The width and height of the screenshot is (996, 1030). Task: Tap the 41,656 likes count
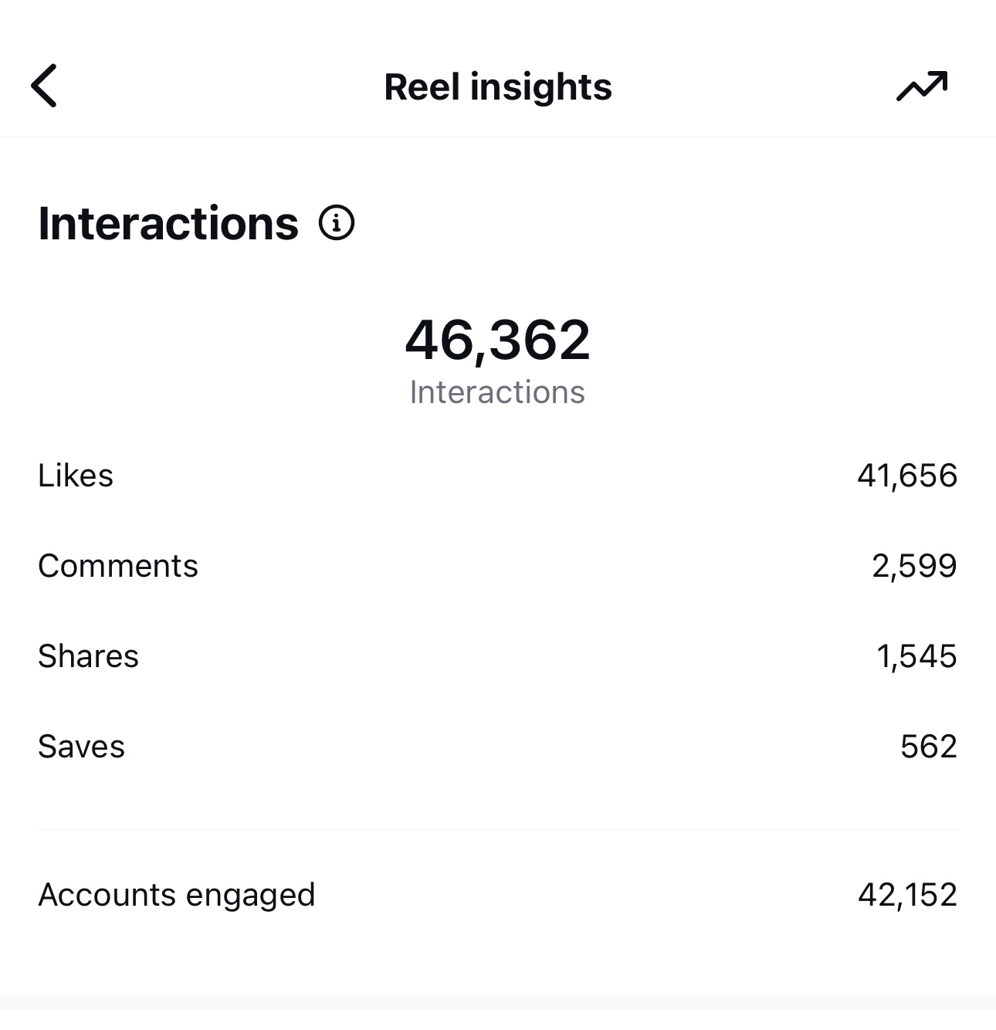(x=907, y=476)
